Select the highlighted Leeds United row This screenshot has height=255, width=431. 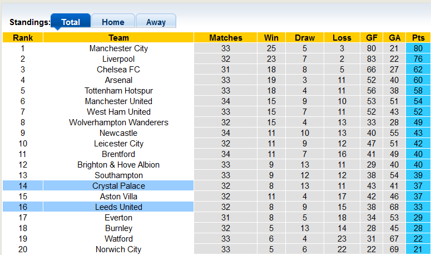click(118, 207)
